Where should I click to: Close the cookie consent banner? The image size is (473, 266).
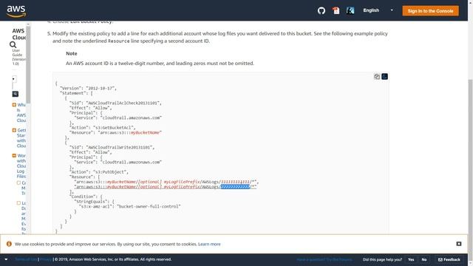point(459,244)
